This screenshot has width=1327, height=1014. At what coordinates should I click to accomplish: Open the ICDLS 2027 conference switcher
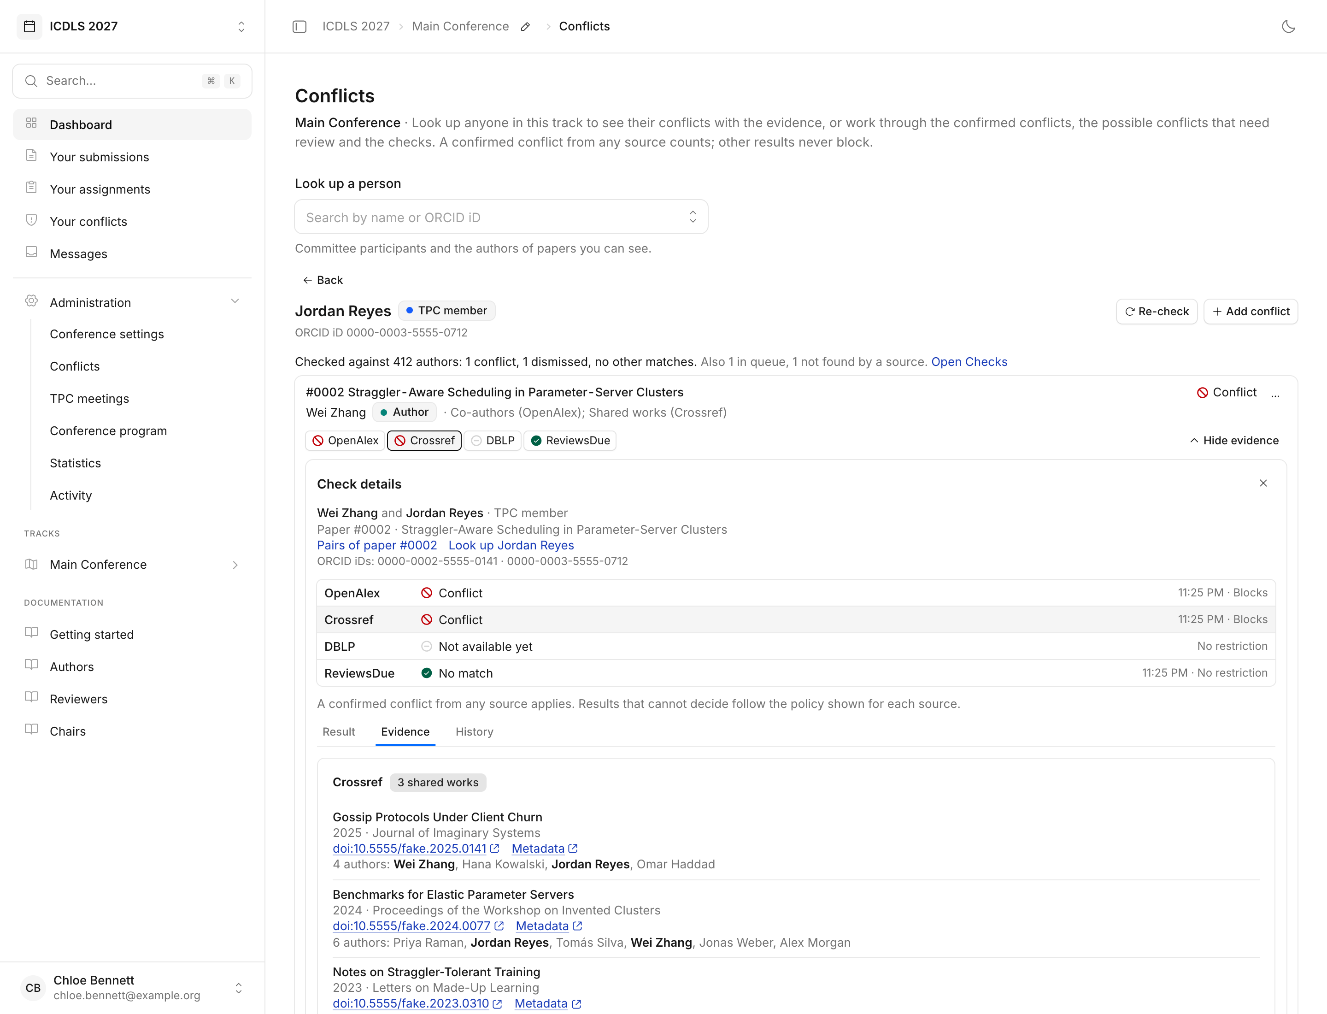pyautogui.click(x=132, y=27)
